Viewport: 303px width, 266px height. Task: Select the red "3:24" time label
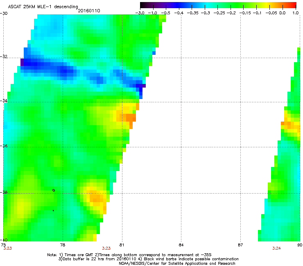(x=276, y=248)
